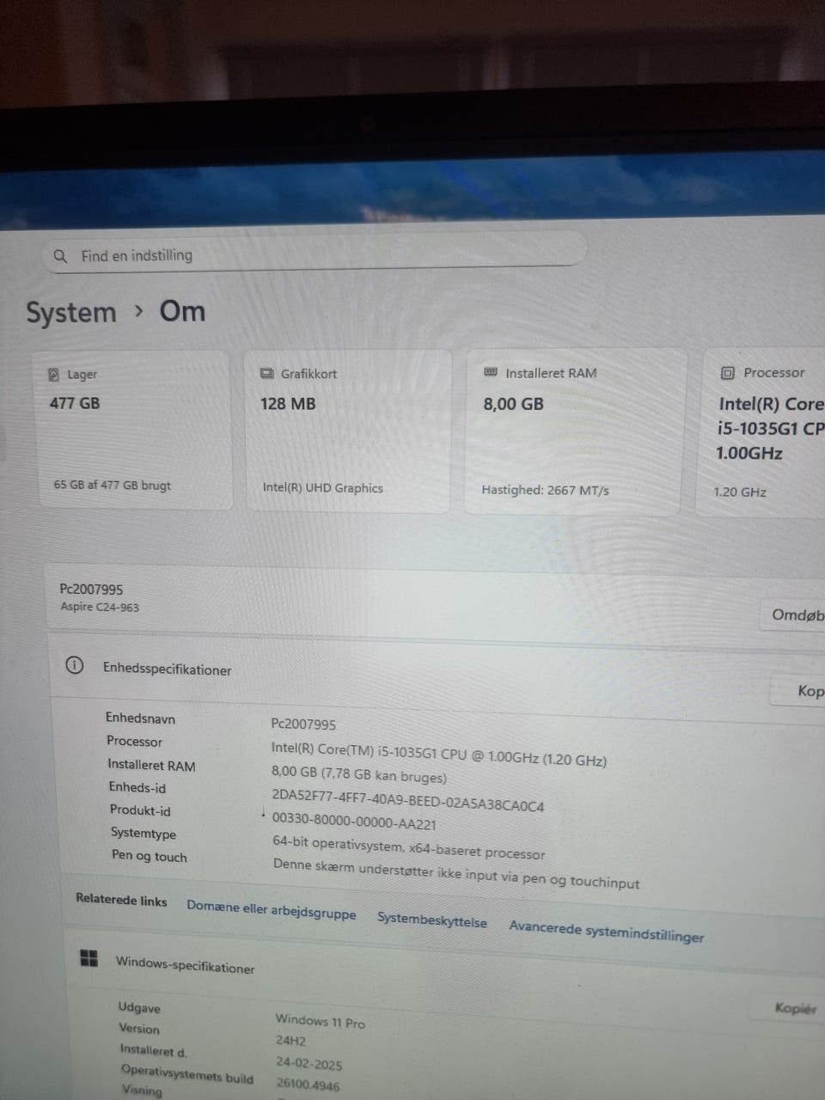Open Systembeskyttelse link
825x1100 pixels.
click(432, 920)
